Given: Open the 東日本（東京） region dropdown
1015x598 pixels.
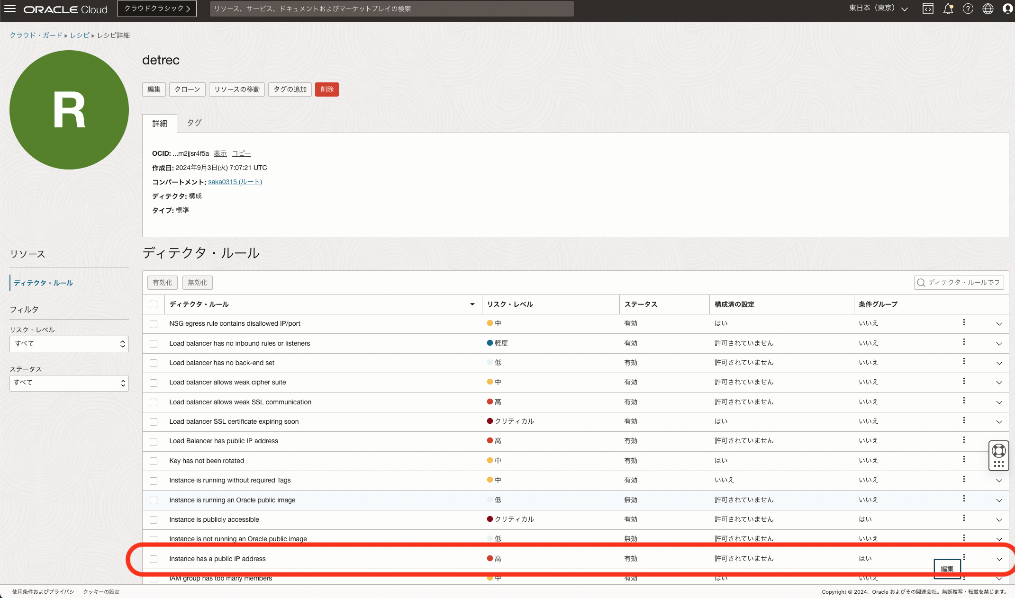Looking at the screenshot, I should [x=878, y=8].
